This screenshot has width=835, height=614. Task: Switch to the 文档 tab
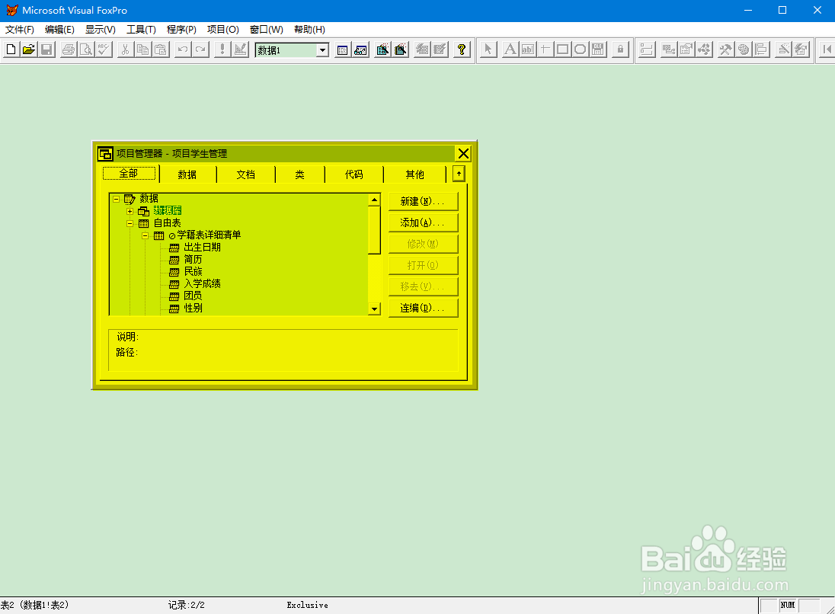[x=246, y=174]
